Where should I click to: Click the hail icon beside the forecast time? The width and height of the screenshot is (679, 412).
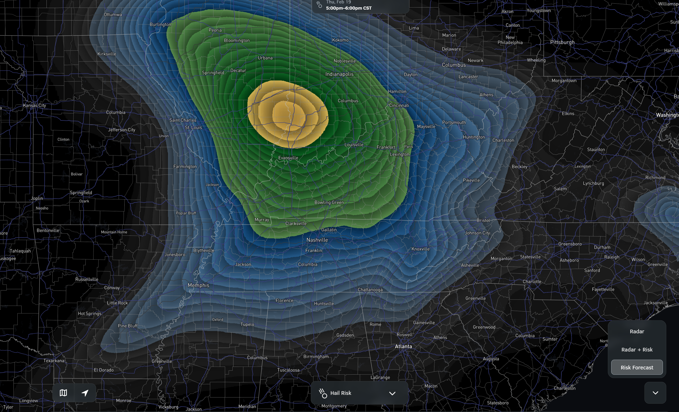pos(319,5)
